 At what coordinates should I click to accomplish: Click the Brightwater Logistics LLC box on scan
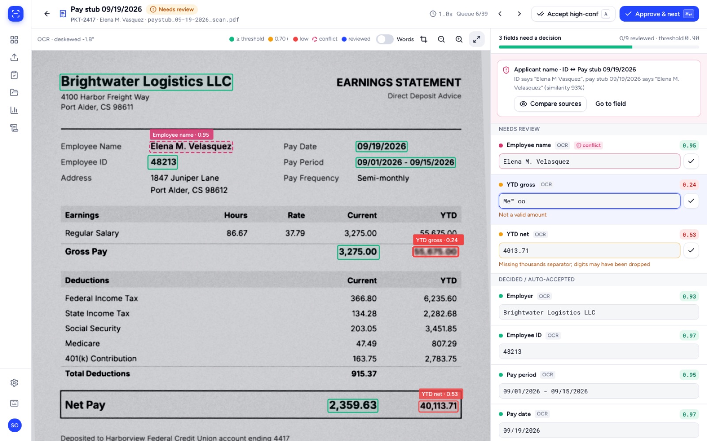pos(146,82)
